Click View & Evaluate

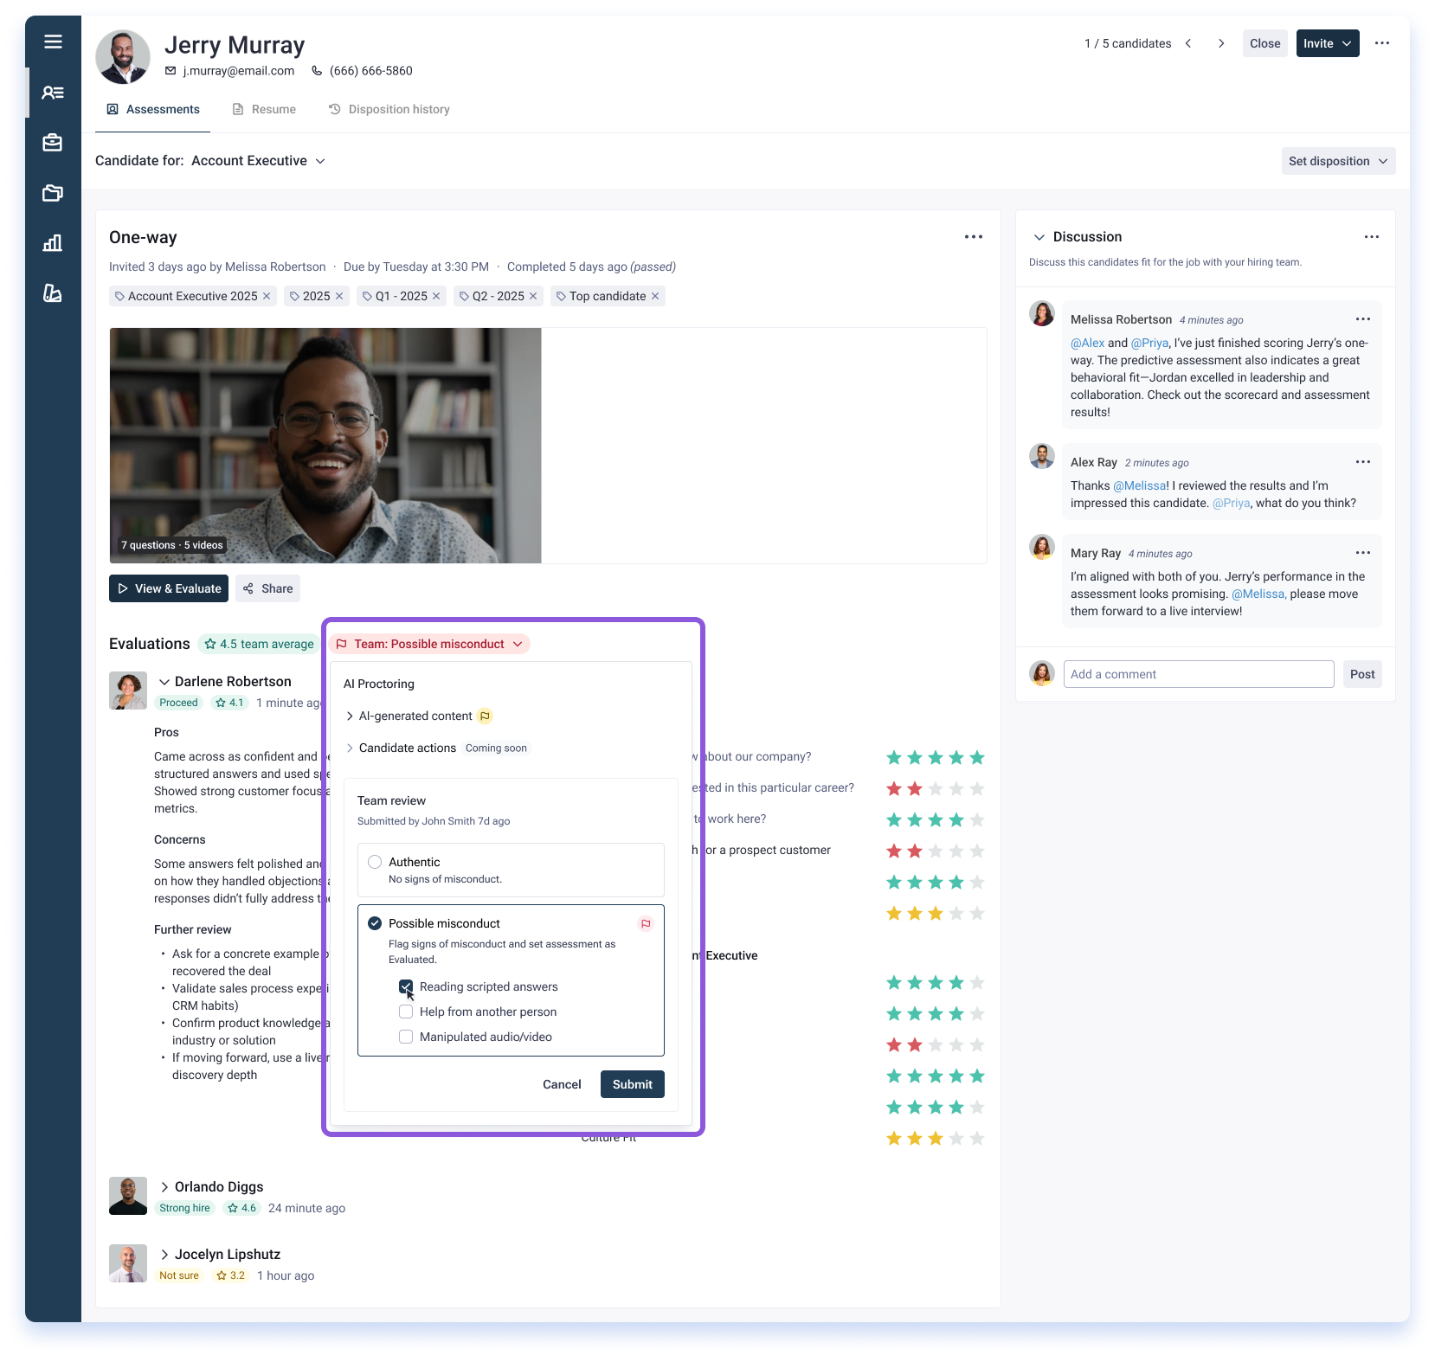pyautogui.click(x=169, y=588)
